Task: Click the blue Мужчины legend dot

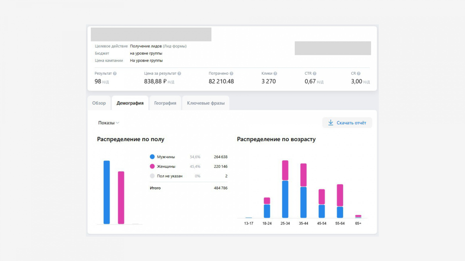Action: click(x=152, y=157)
